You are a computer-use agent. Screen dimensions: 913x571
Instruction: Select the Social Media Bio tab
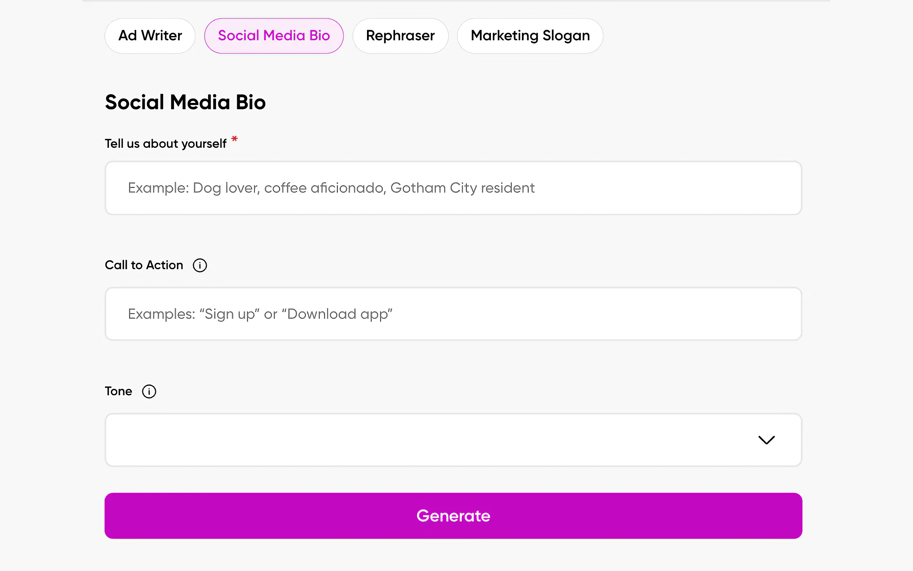[x=274, y=36]
